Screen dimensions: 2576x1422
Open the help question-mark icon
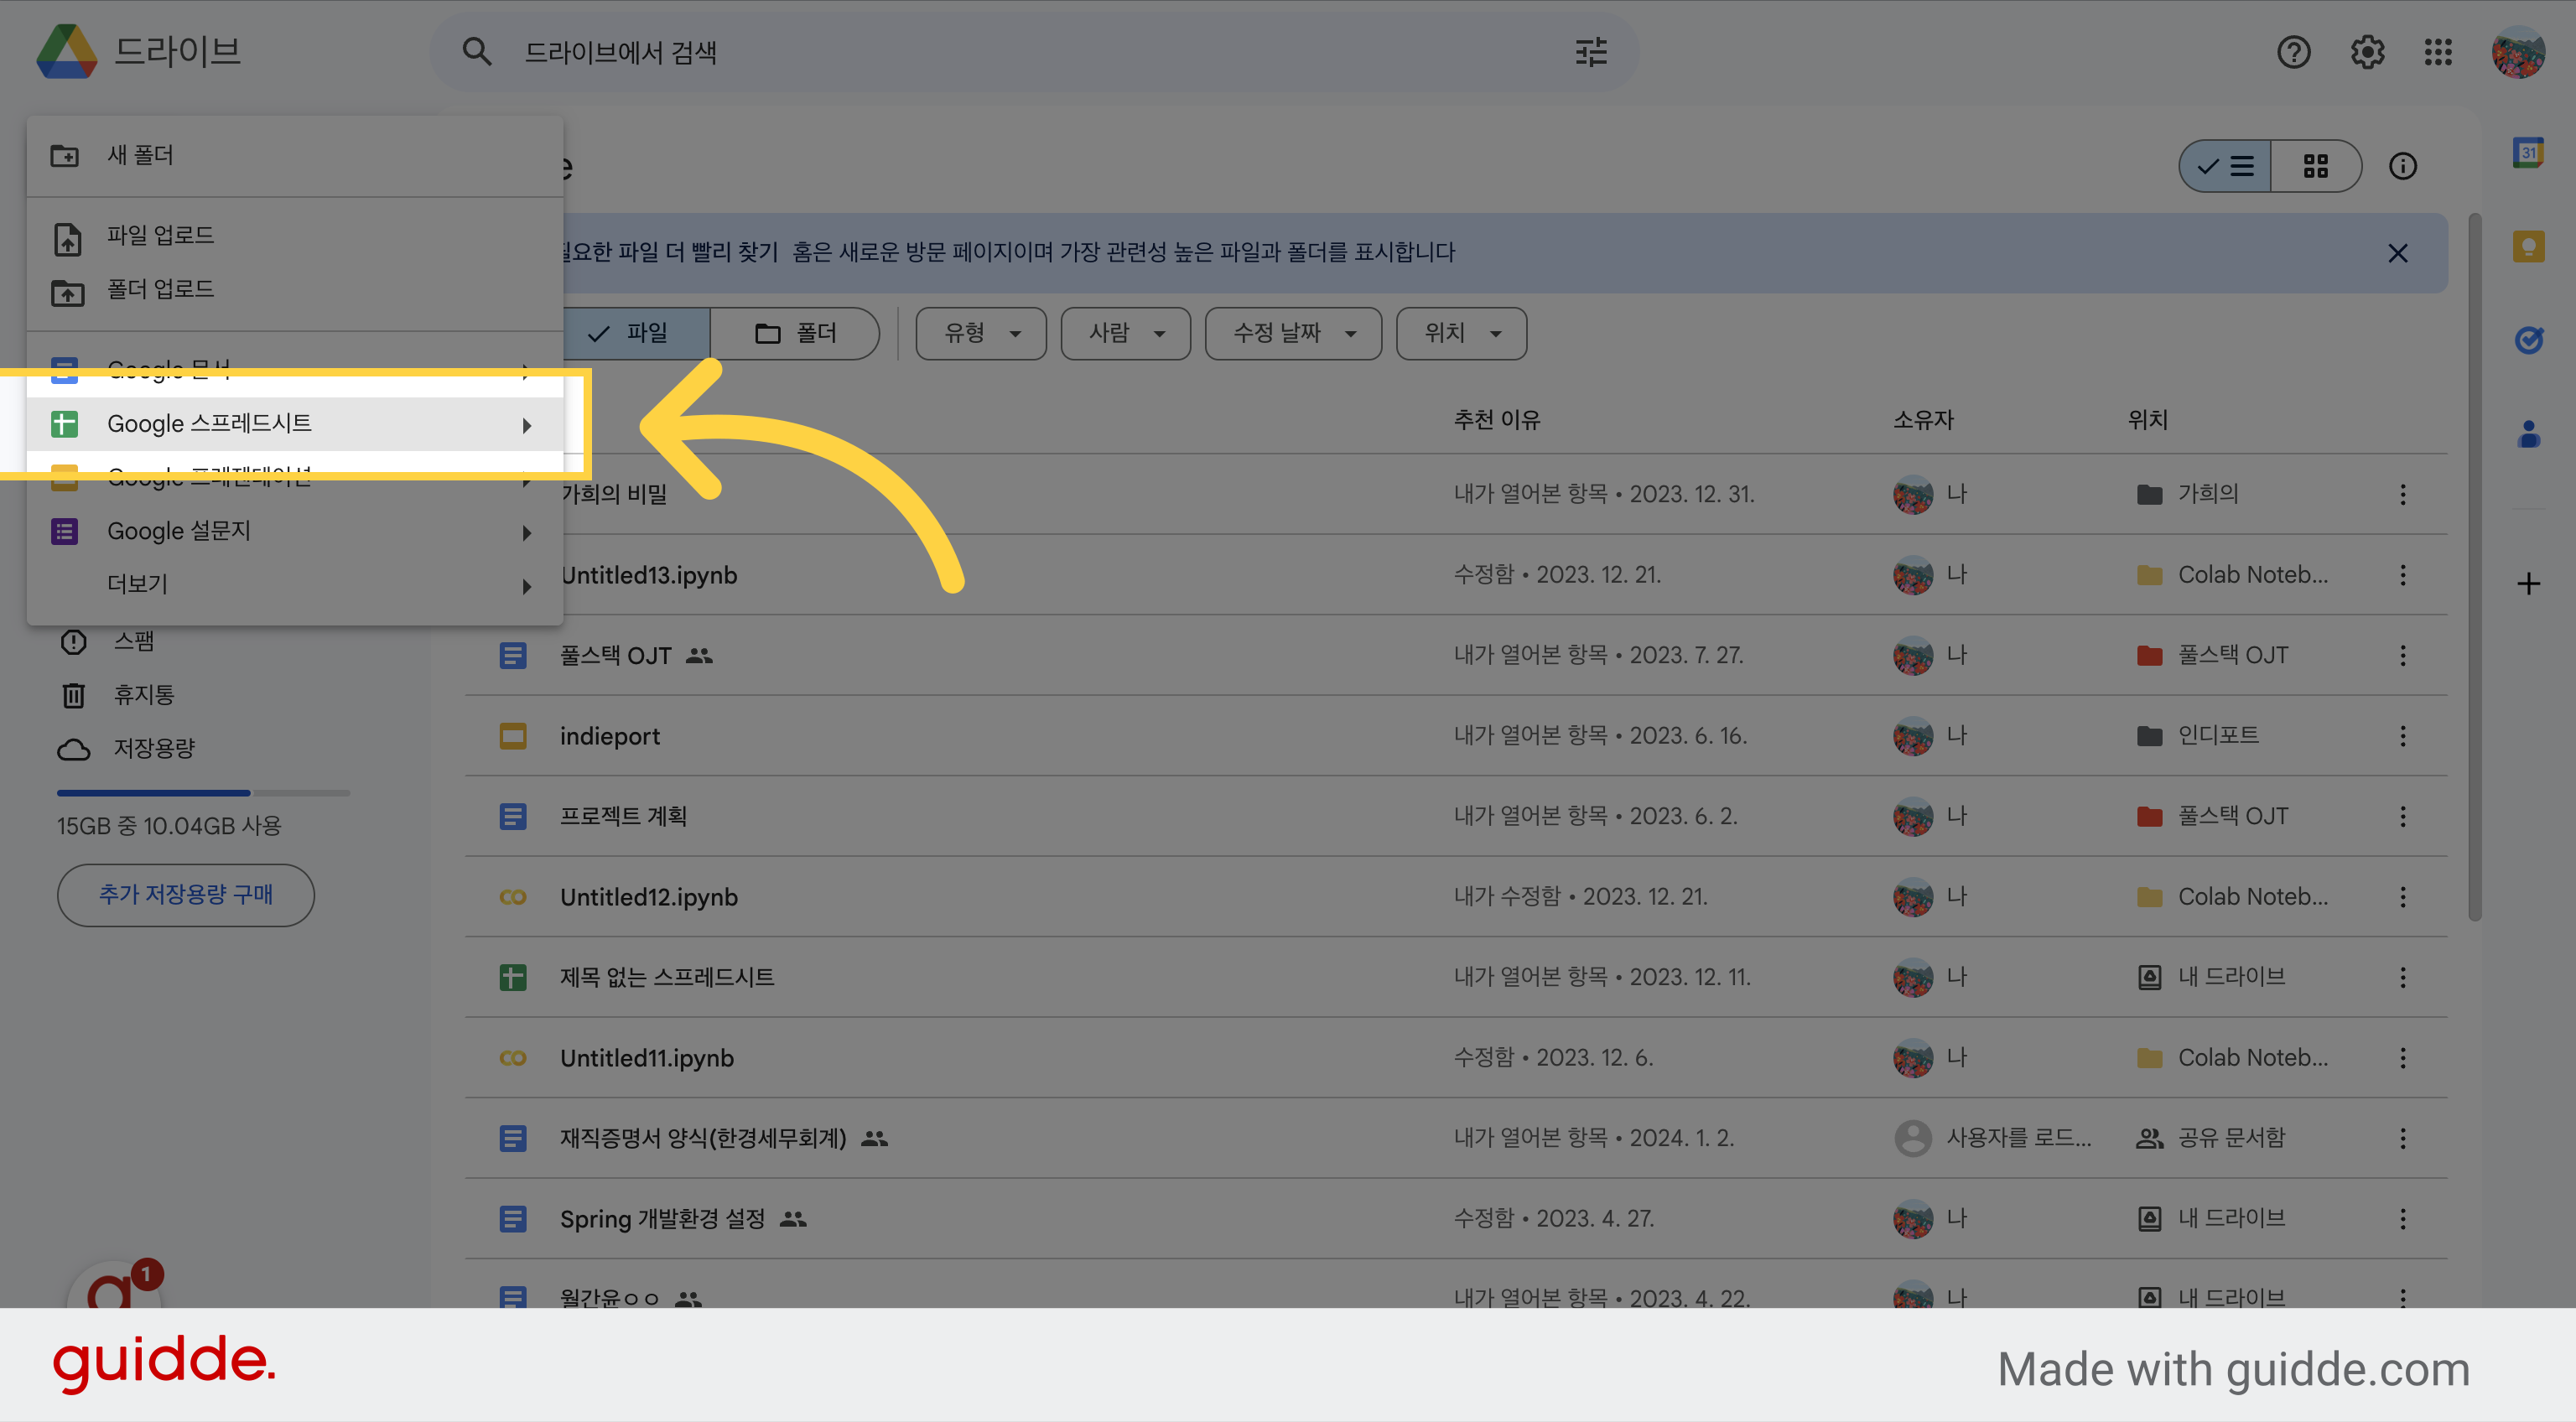tap(2293, 52)
